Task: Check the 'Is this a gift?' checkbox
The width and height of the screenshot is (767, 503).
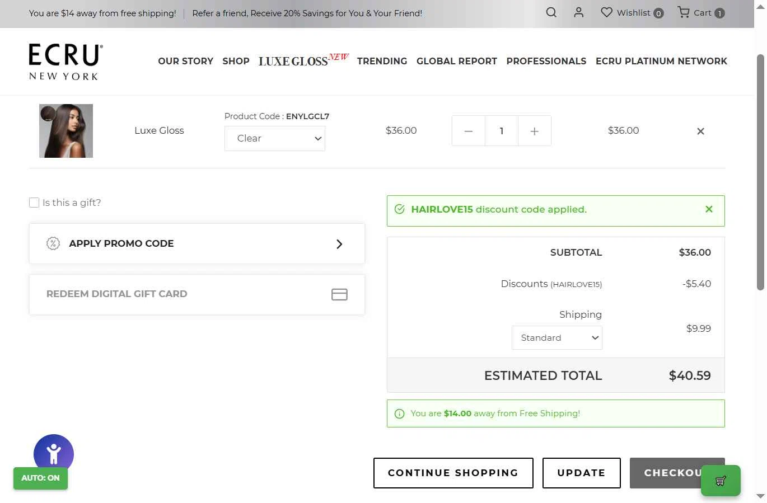Action: 34,203
